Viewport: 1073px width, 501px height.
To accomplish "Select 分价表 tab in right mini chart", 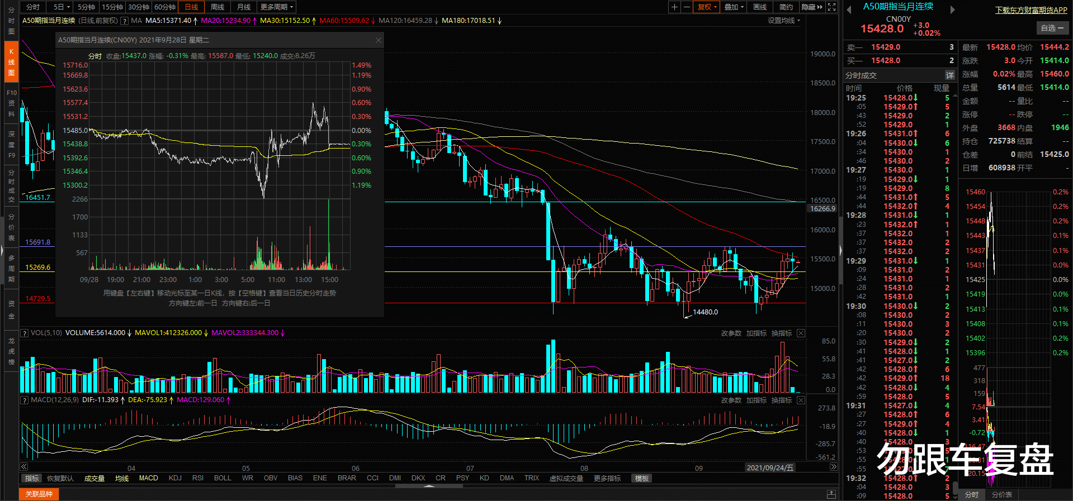I will tap(1001, 495).
